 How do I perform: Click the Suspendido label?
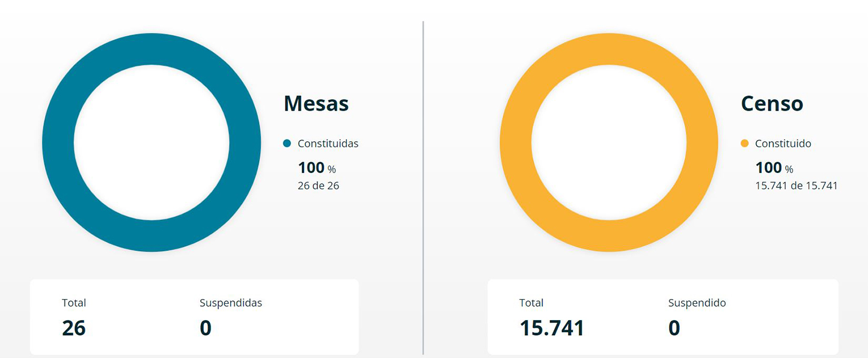tap(697, 303)
